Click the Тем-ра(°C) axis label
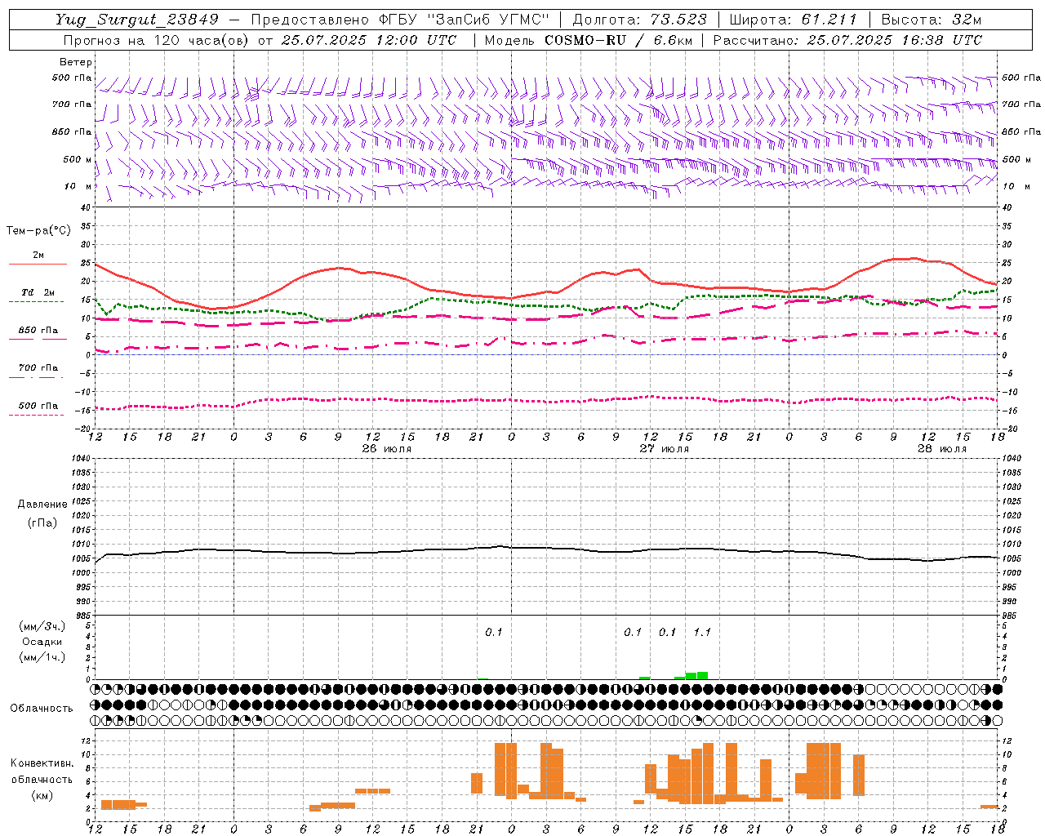The height and width of the screenshot is (836, 1045). (38, 231)
